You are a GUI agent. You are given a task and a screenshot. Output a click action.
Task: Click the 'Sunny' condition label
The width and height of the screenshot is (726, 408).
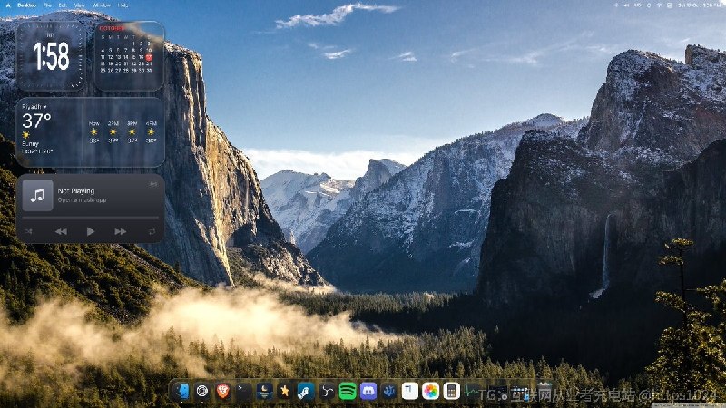tap(30, 144)
